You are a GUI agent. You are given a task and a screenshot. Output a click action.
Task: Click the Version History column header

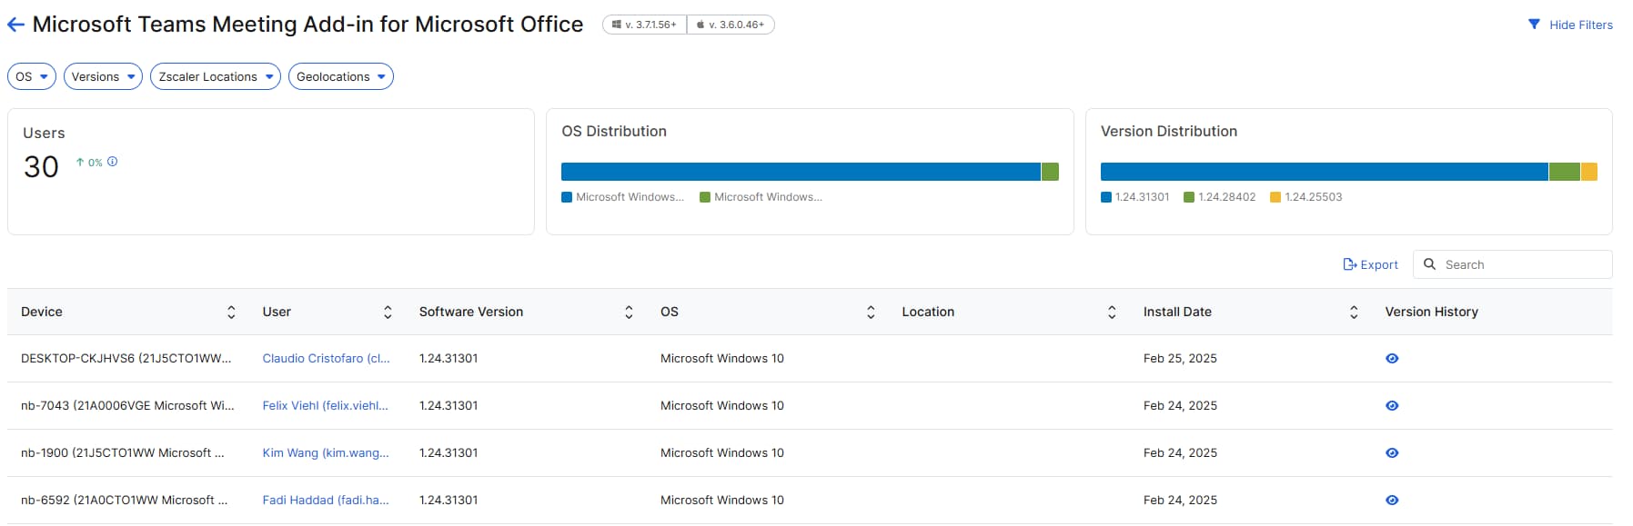pyautogui.click(x=1431, y=312)
